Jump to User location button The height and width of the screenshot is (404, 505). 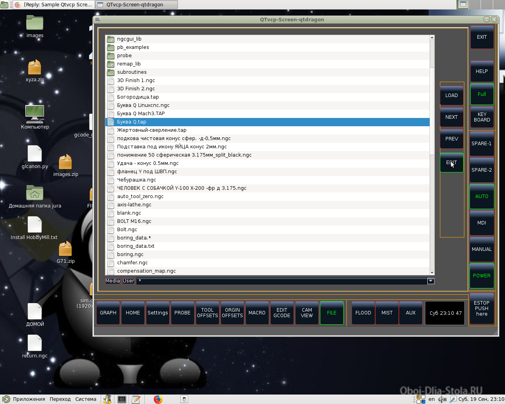128,281
